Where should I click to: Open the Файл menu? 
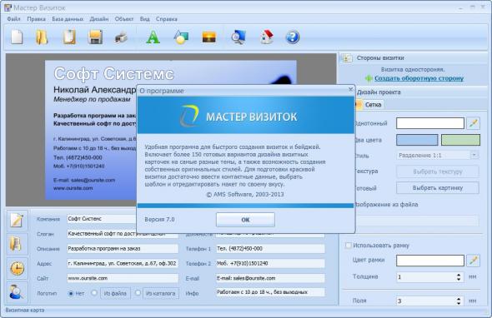pyautogui.click(x=13, y=19)
